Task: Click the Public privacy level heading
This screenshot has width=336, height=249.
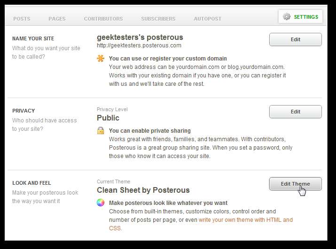Action: (x=108, y=118)
